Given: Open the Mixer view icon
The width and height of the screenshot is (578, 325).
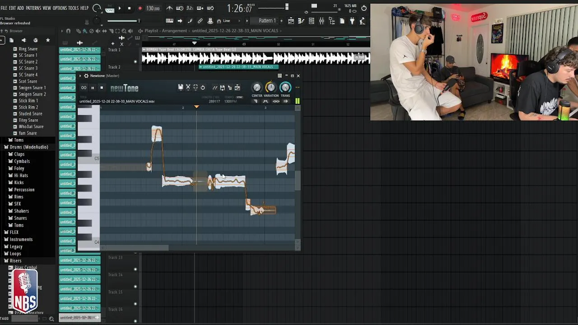Looking at the screenshot, I should [x=322, y=21].
